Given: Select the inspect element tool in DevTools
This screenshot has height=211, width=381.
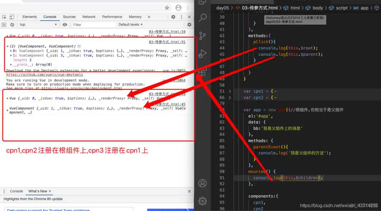Looking at the screenshot, I should click(4, 17).
